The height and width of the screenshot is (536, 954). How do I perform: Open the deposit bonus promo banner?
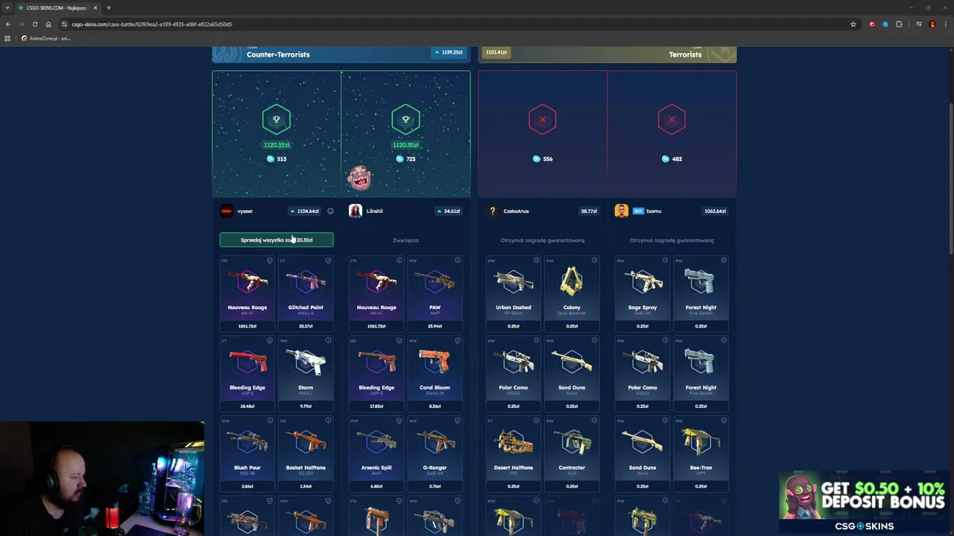pyautogui.click(x=864, y=502)
